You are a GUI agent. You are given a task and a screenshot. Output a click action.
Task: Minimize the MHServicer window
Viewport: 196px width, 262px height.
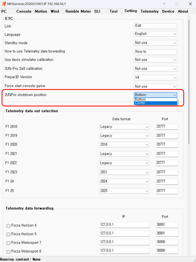[164, 4]
